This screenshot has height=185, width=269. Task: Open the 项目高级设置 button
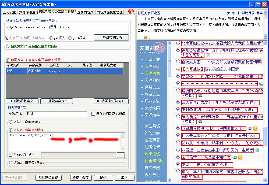pyautogui.click(x=48, y=178)
